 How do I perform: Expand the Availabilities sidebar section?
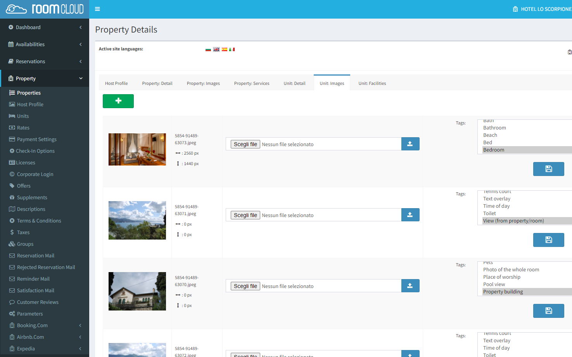[45, 44]
